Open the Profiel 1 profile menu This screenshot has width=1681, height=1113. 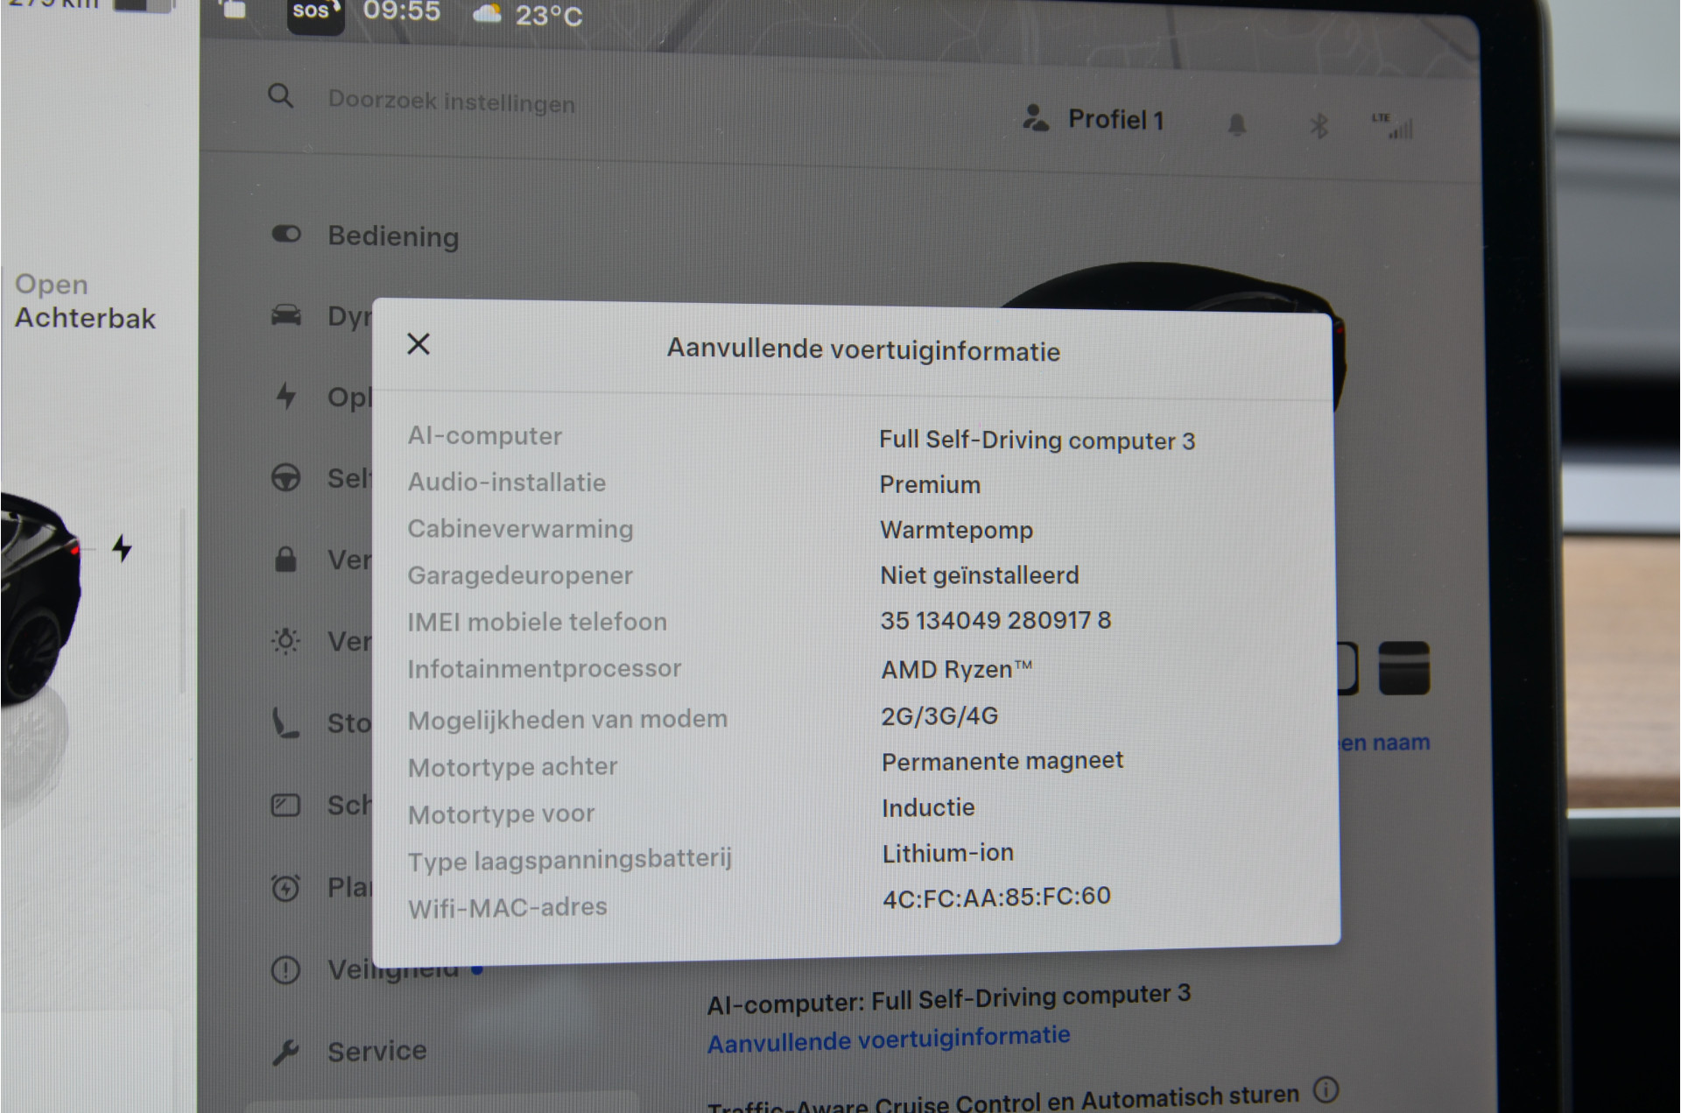1094,119
